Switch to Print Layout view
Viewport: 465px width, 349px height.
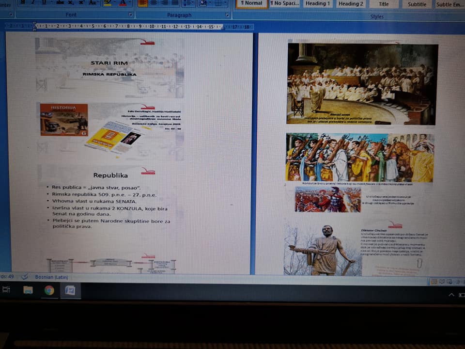[434, 282]
